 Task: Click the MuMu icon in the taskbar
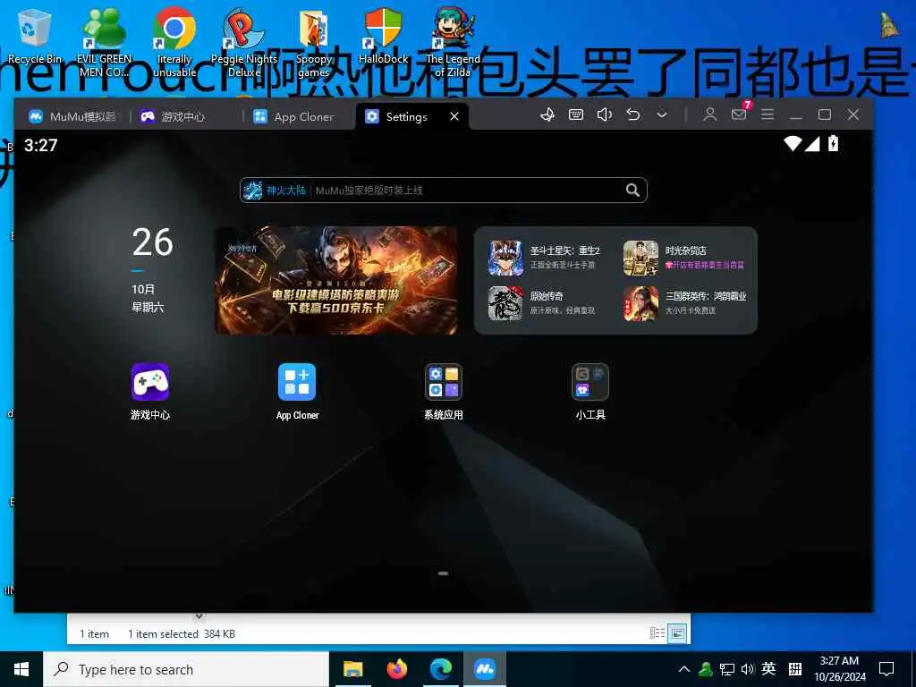[485, 669]
